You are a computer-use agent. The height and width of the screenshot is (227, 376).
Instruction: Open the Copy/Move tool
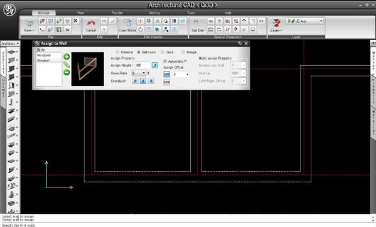[x=127, y=25]
